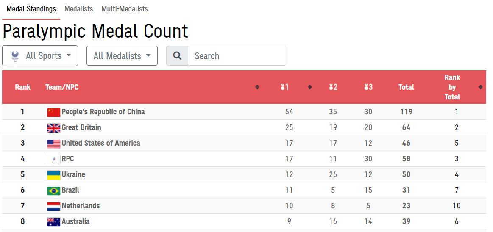
Task: Click the magnifying glass search icon
Action: tap(177, 56)
